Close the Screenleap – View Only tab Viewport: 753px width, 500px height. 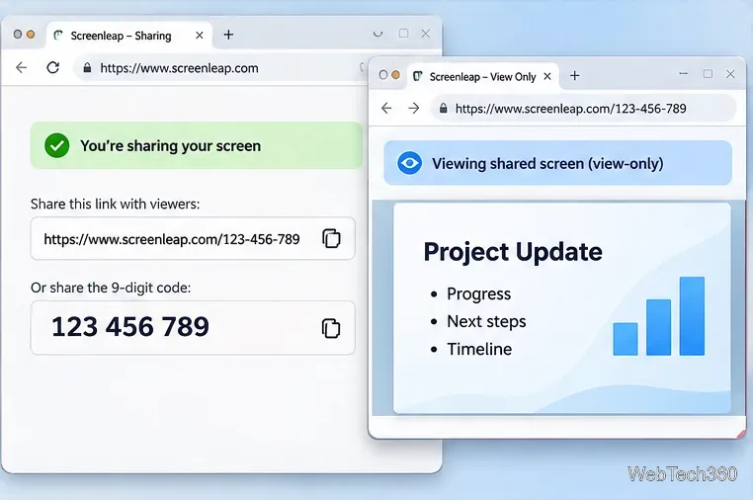coord(547,76)
